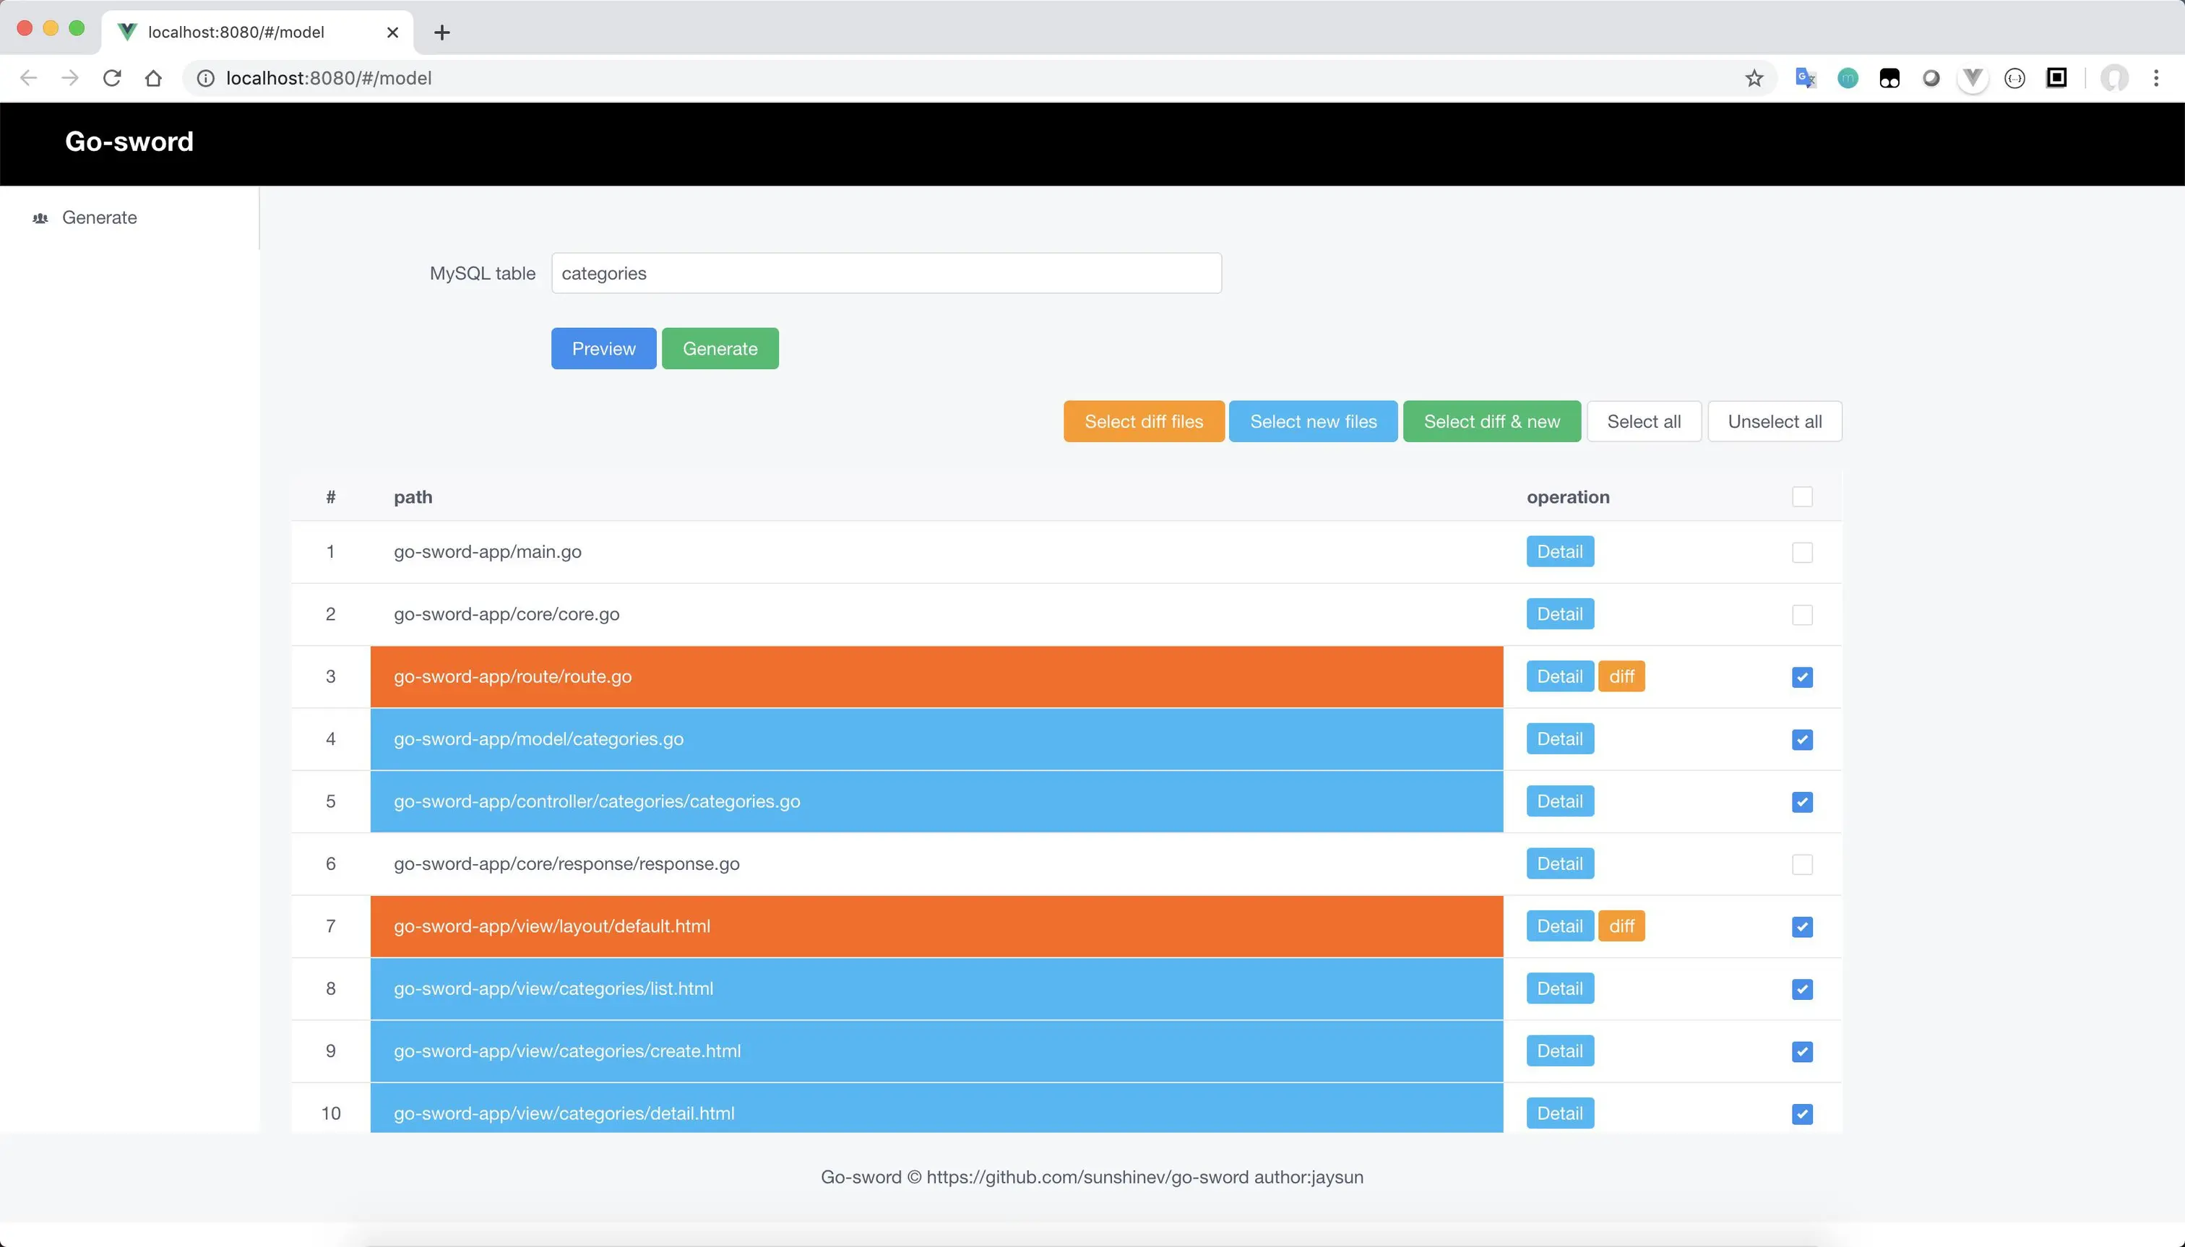Click Detail for categories.go model row
Screen dimensions: 2185x1247
coord(1559,739)
